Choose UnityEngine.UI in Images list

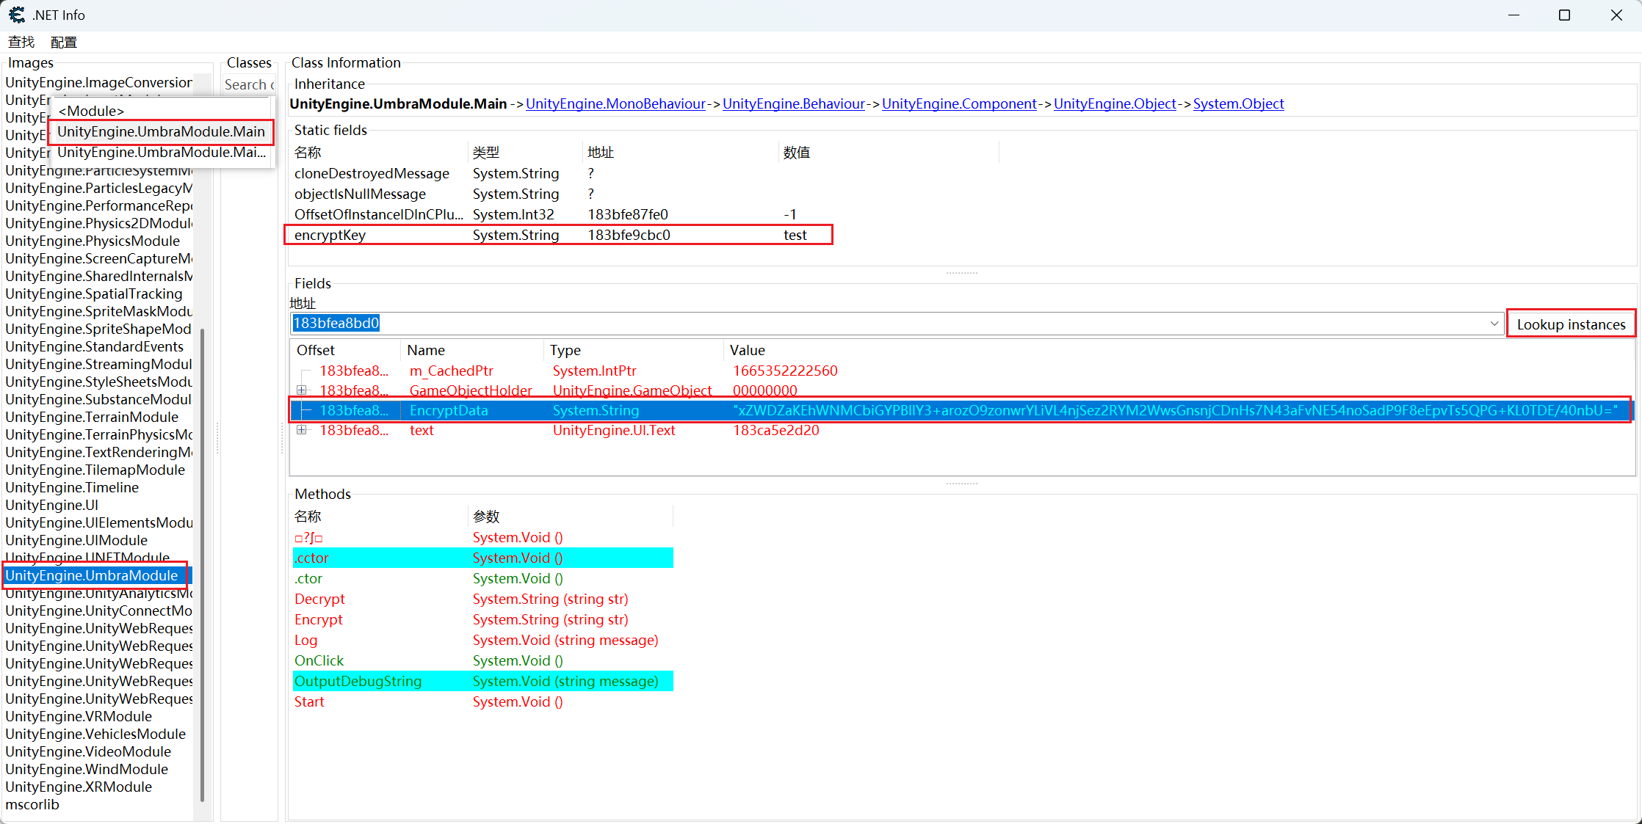(x=51, y=505)
